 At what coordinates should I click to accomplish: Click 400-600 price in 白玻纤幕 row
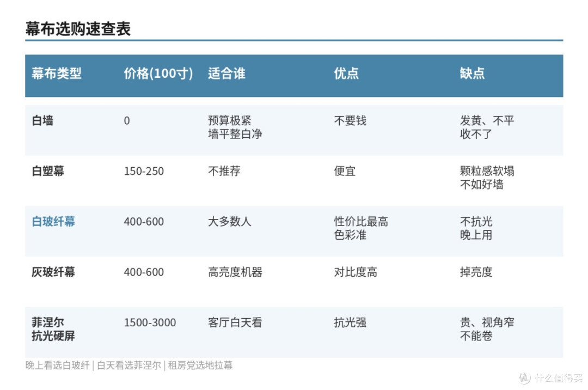pyautogui.click(x=144, y=222)
